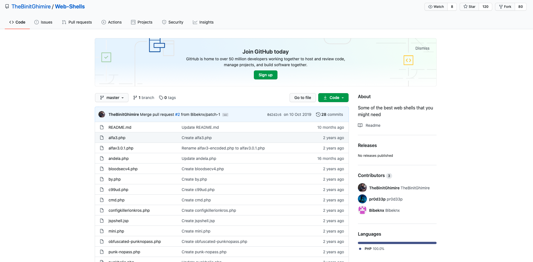This screenshot has height=262, width=533.
Task: Open the README.md file
Action: tap(120, 127)
